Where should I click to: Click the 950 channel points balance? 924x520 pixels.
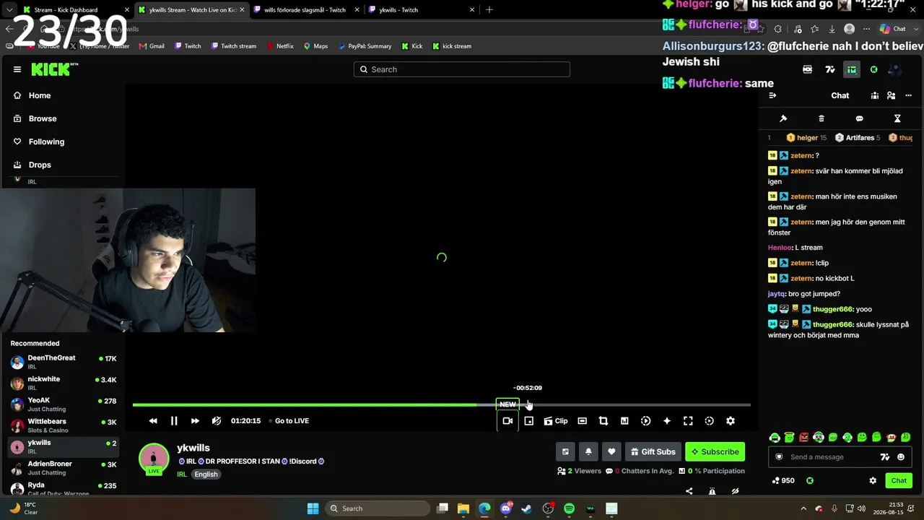(x=783, y=480)
